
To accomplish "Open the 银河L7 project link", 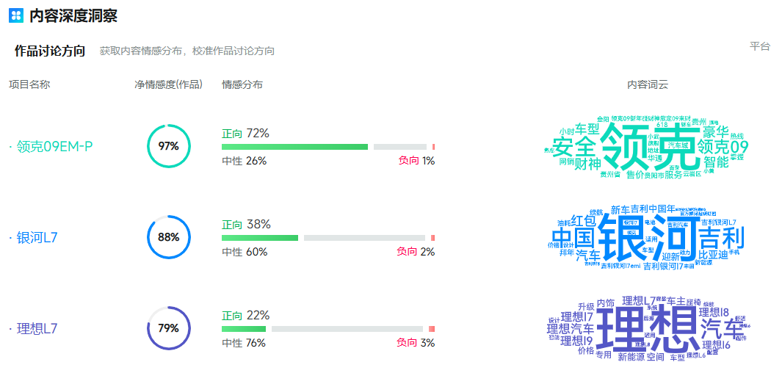I will click(37, 237).
